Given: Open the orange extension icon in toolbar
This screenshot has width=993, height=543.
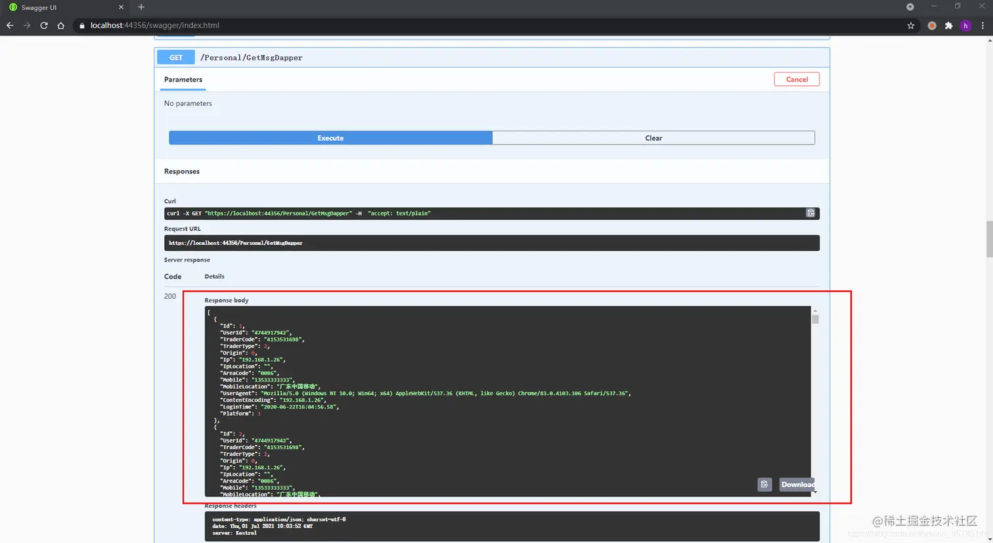Looking at the screenshot, I should pyautogui.click(x=932, y=26).
